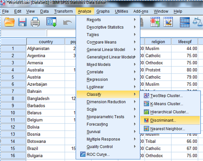Click the Save file floppy disk icon
Screen dimensions: 203x161
click(22, 22)
